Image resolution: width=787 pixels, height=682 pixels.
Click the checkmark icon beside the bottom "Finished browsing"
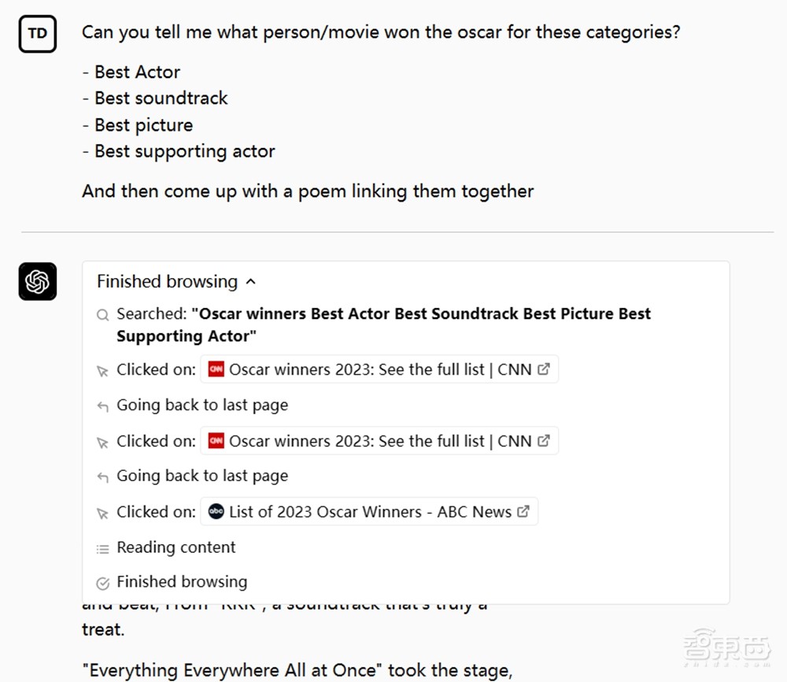[x=102, y=584]
